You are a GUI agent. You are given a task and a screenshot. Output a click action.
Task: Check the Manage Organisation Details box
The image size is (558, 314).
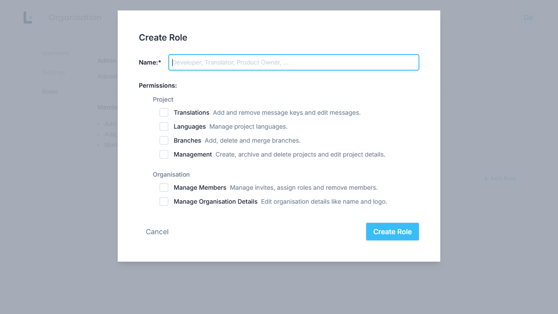coord(164,201)
